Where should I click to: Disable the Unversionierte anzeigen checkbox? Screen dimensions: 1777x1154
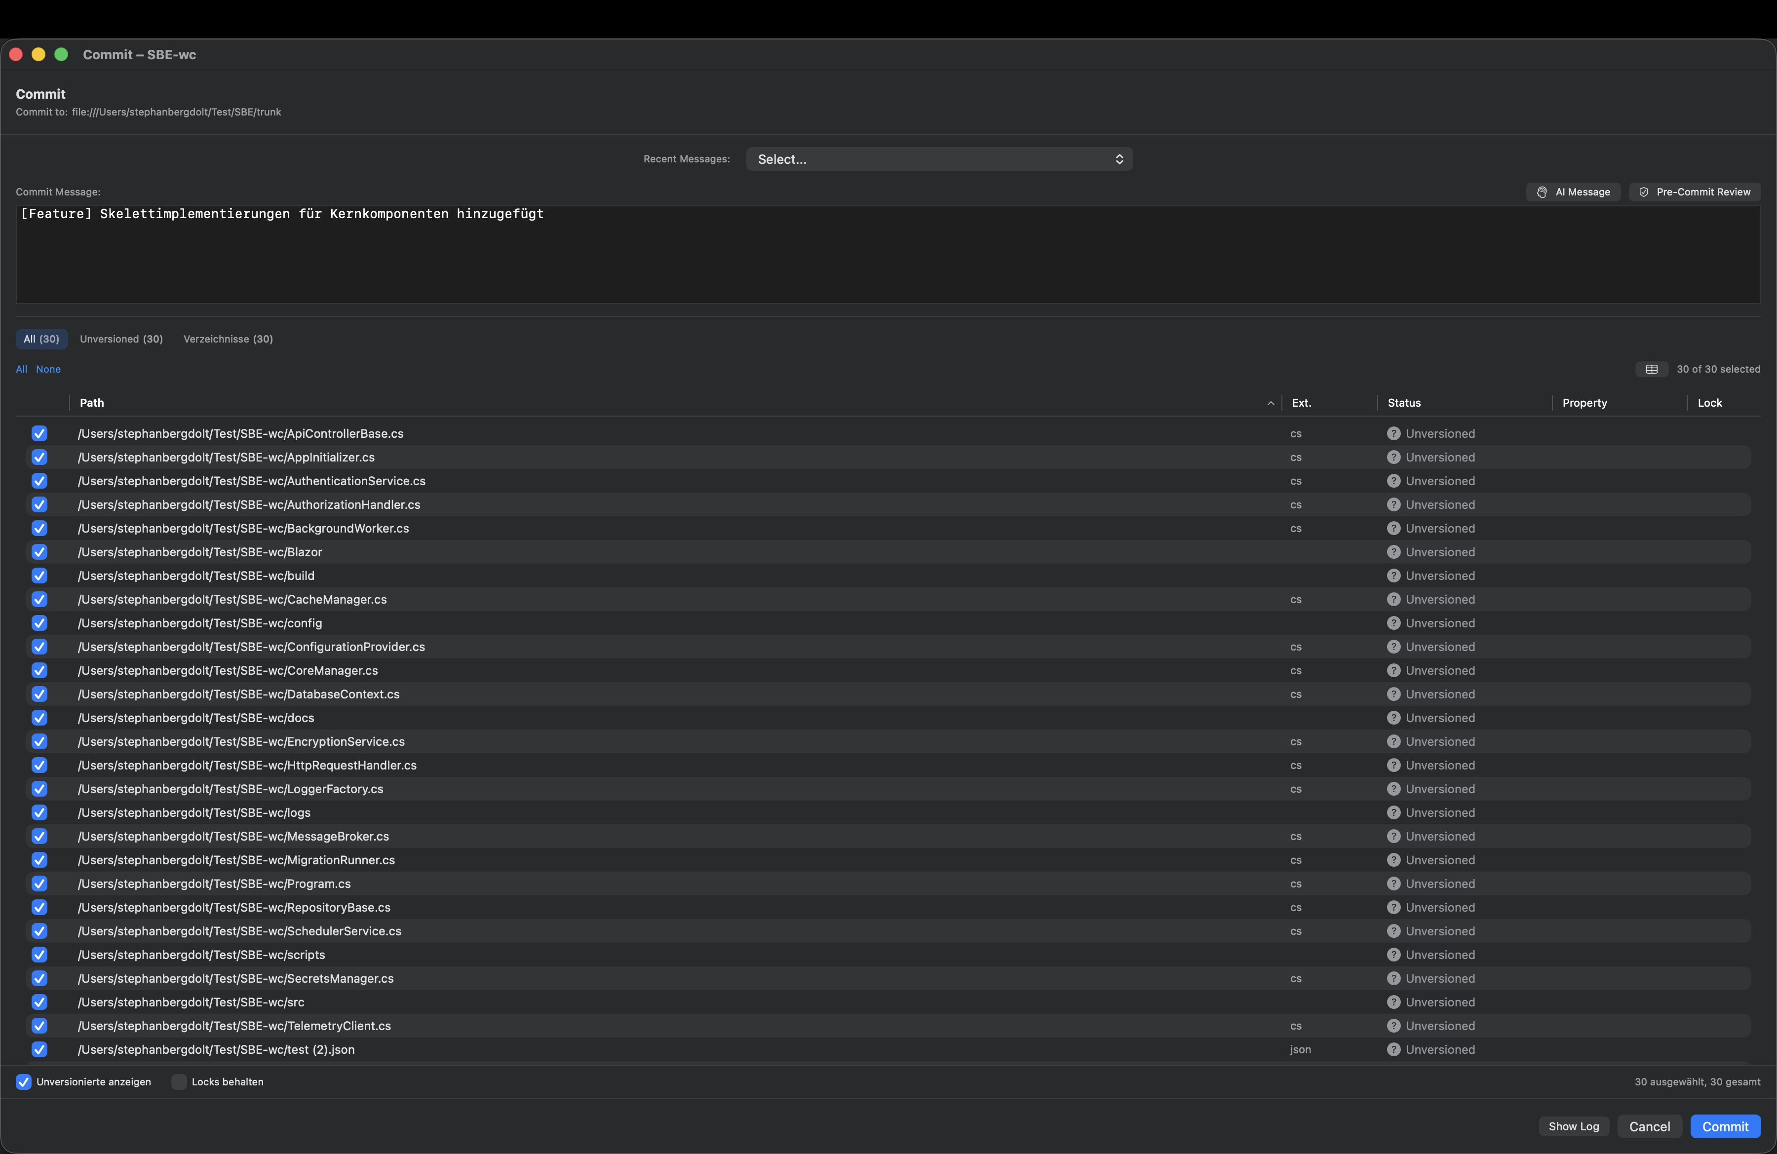(x=23, y=1081)
